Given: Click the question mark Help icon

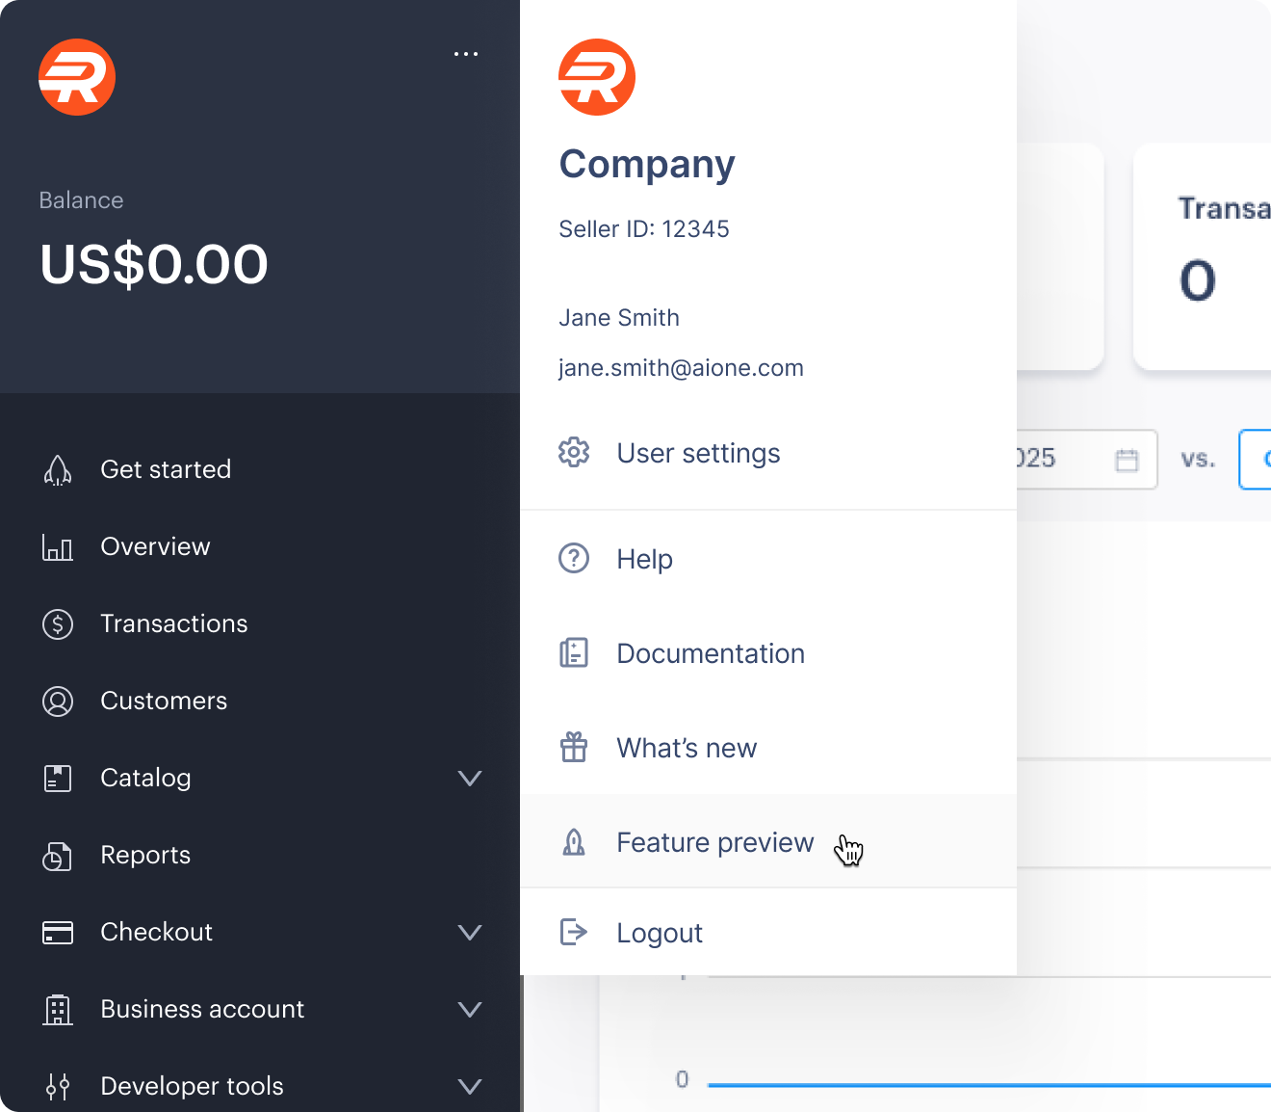Looking at the screenshot, I should point(574,558).
